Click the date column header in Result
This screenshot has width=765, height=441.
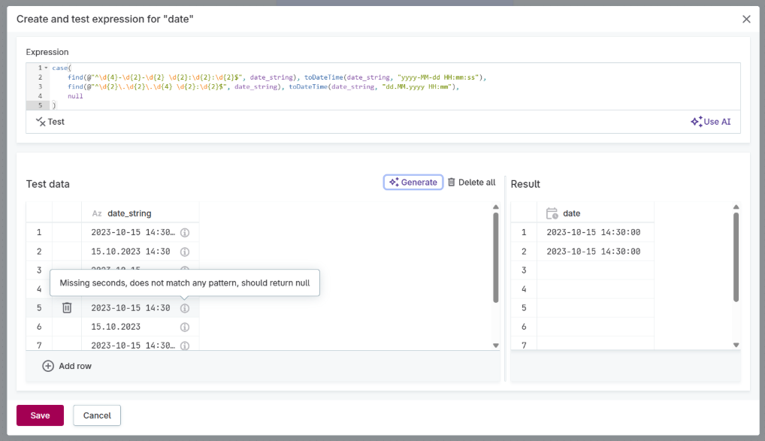tap(571, 213)
